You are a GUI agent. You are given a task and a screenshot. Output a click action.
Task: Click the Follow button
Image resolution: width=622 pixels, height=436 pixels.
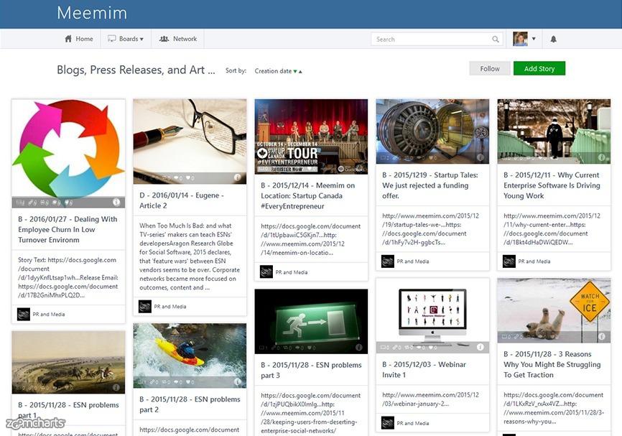(490, 69)
